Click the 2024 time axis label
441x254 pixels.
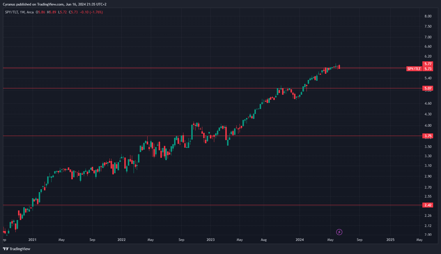(300, 240)
